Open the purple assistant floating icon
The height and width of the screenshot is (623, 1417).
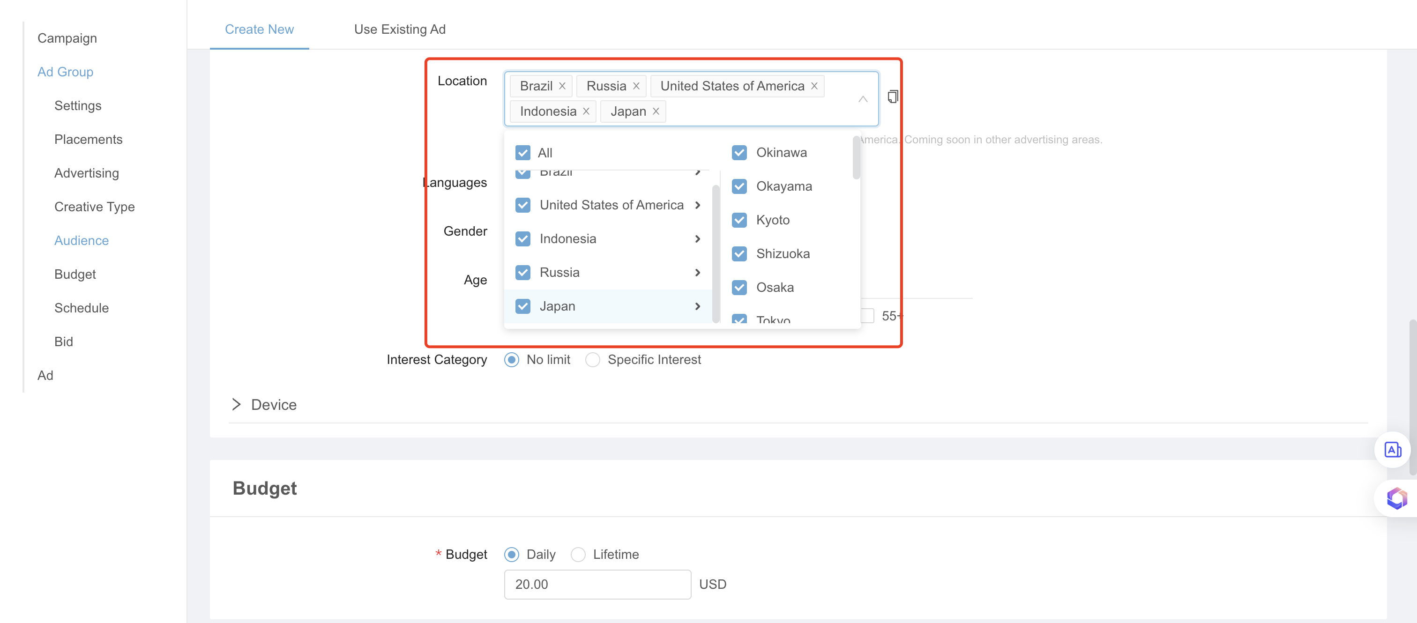coord(1397,499)
